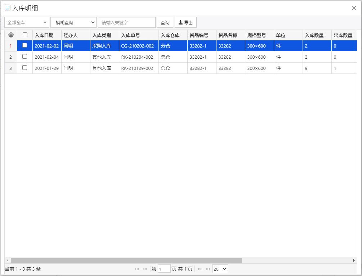
Task: Click the right arrow of horizontal scrollbar
Action: coord(354,260)
